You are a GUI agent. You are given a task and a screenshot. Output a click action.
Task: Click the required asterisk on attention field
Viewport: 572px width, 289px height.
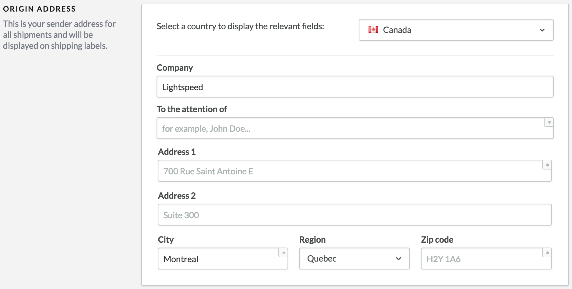[x=549, y=122]
